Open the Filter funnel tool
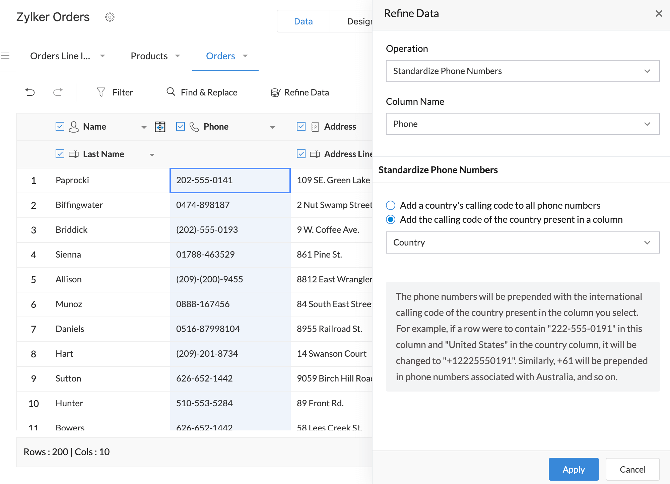This screenshot has width=670, height=484. coord(101,92)
